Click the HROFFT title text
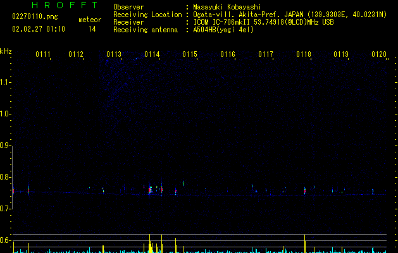Image resolution: width=398 pixels, height=253 pixels. pos(65,5)
